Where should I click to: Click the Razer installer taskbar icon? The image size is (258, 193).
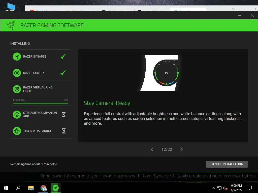tap(56, 188)
